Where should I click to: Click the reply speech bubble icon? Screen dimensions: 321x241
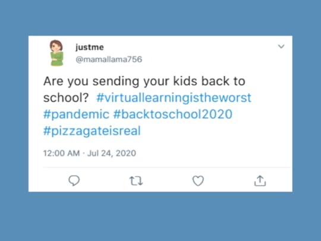point(74,180)
